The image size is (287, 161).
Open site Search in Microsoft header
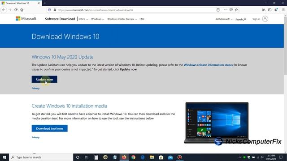[240, 19]
